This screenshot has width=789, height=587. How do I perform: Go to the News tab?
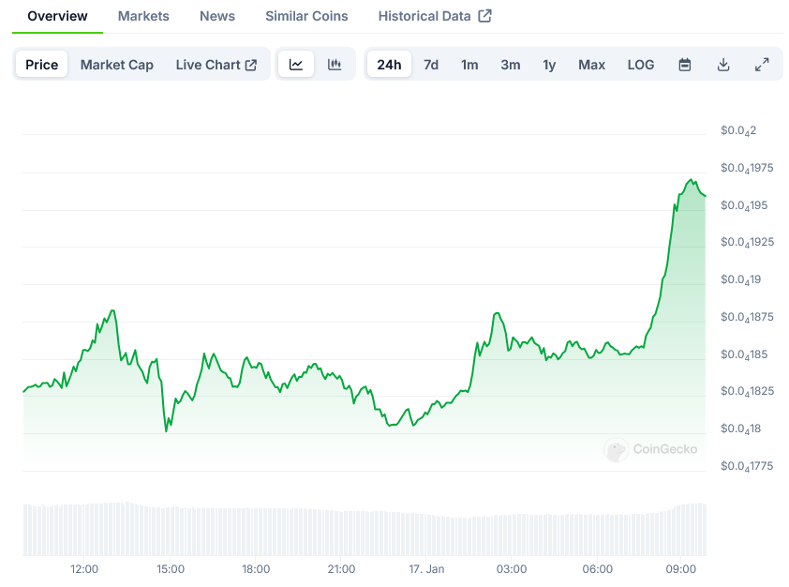tap(217, 16)
